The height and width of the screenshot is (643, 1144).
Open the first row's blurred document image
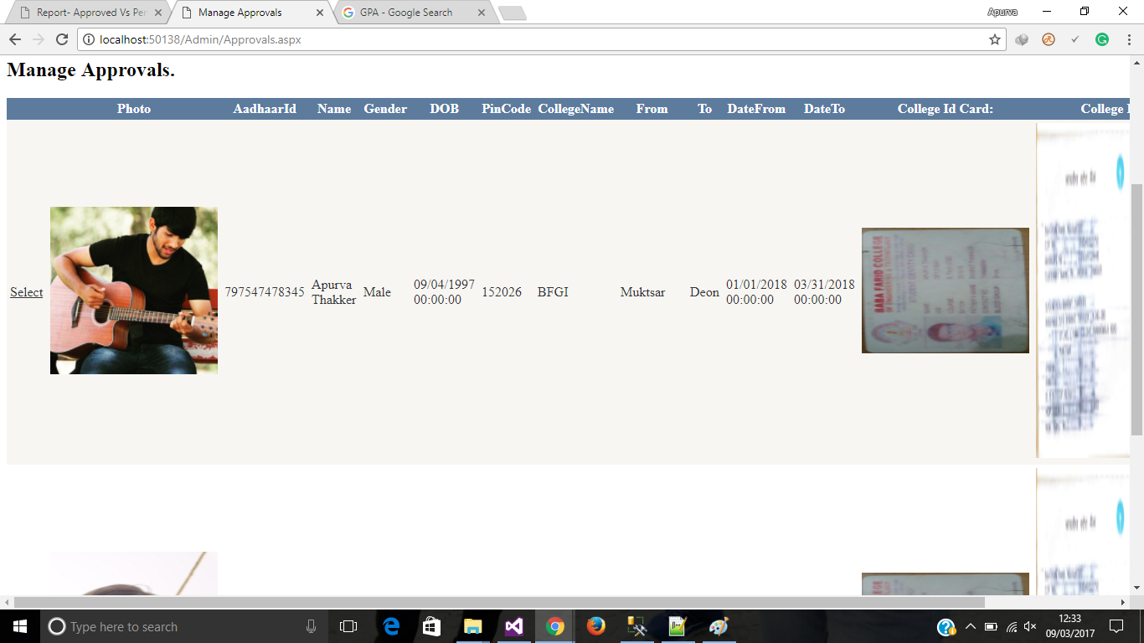coord(1083,291)
